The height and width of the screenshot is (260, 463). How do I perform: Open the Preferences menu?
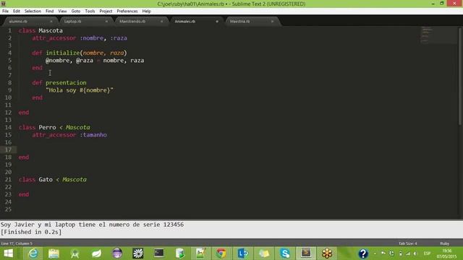click(x=127, y=12)
